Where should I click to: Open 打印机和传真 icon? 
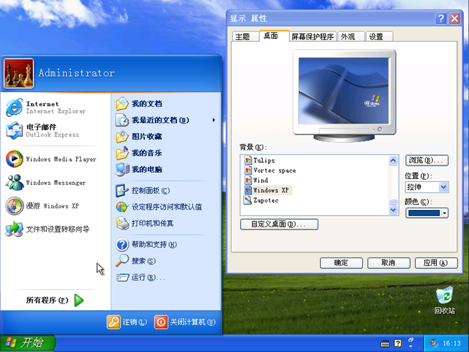(123, 223)
